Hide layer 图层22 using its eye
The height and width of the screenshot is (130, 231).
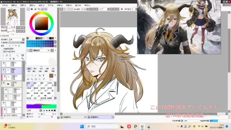(x=5, y=109)
